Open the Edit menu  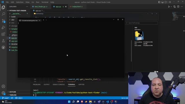(x=12, y=2)
